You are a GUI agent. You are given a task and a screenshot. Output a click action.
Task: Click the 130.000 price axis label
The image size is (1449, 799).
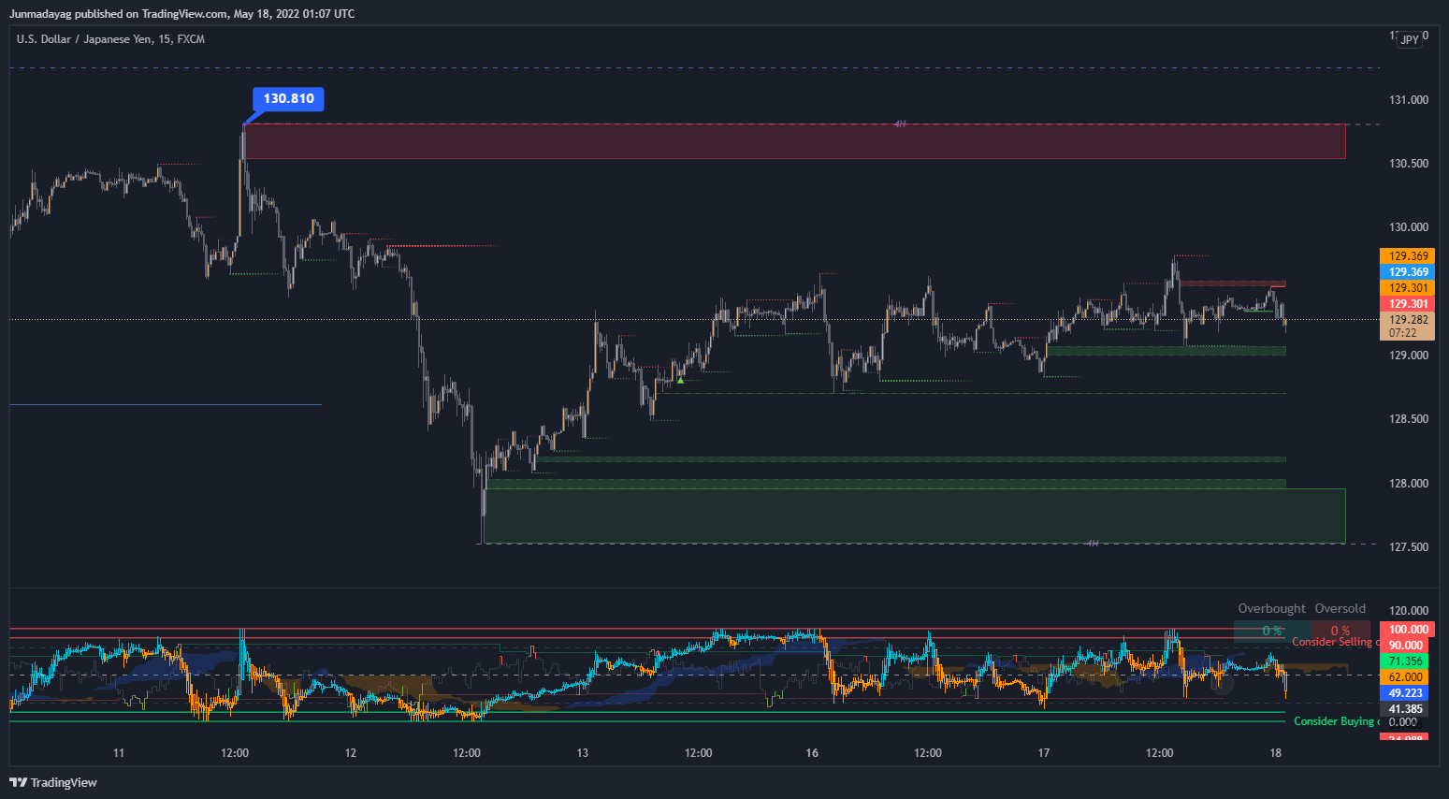click(x=1409, y=227)
